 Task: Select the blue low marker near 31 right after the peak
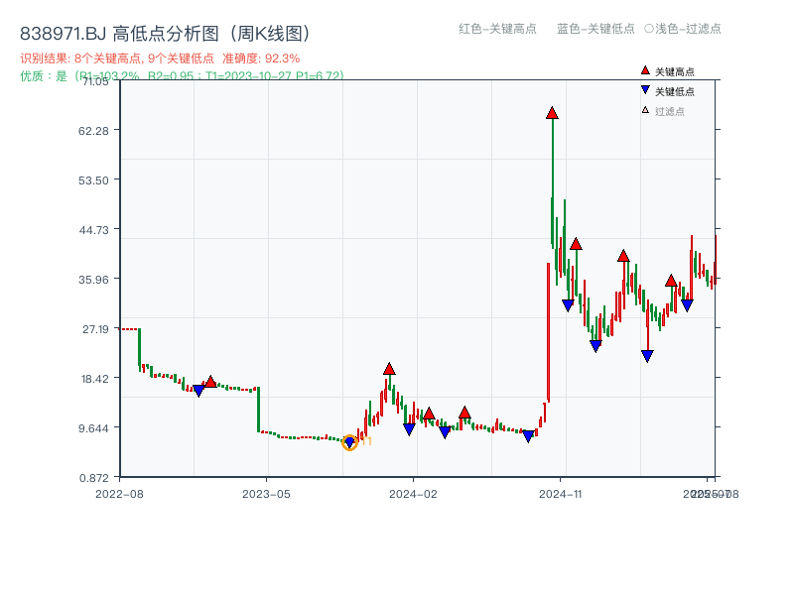click(568, 305)
